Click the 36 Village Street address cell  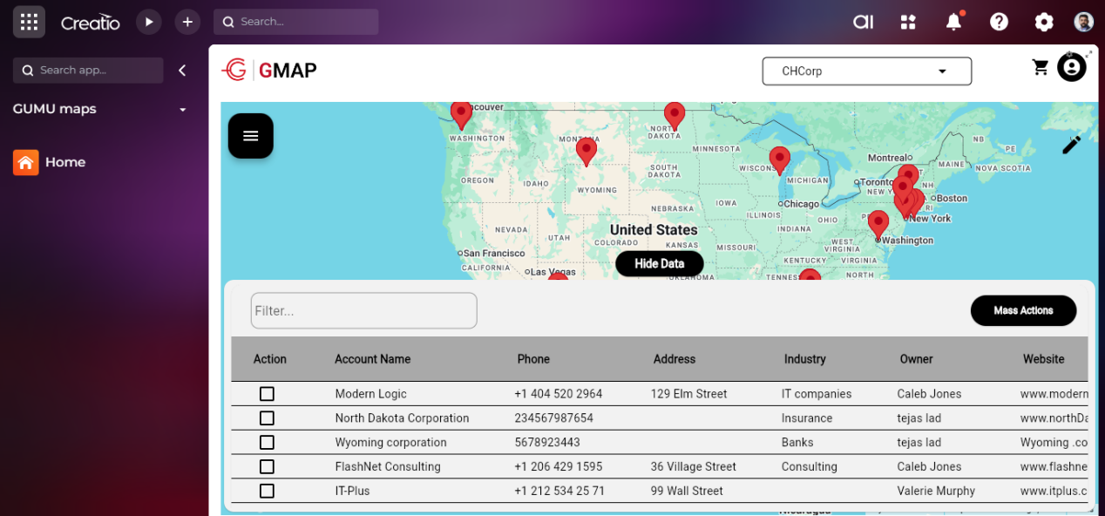pyautogui.click(x=694, y=466)
